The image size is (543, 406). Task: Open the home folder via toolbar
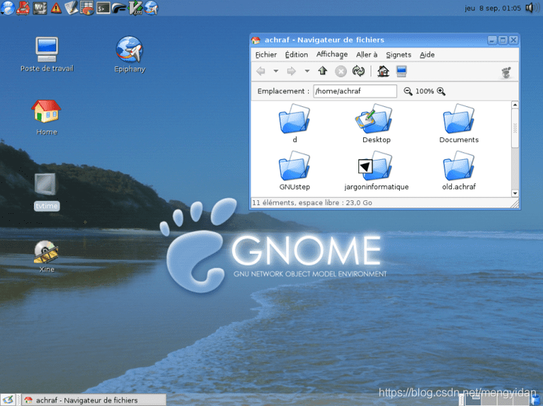[383, 71]
